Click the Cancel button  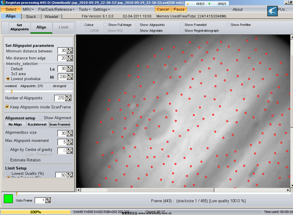pos(163,10)
